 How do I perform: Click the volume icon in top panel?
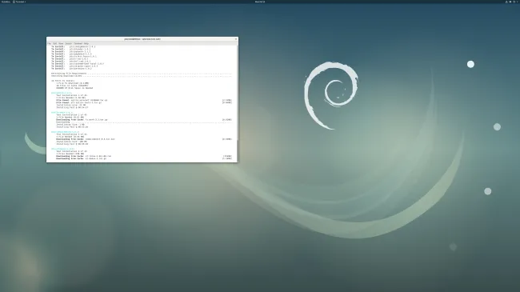click(x=510, y=2)
